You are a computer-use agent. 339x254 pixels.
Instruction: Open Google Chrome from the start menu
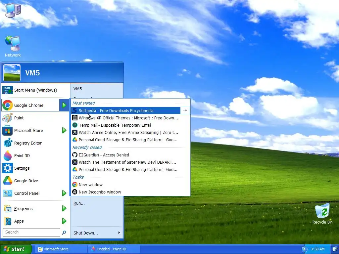(30, 105)
